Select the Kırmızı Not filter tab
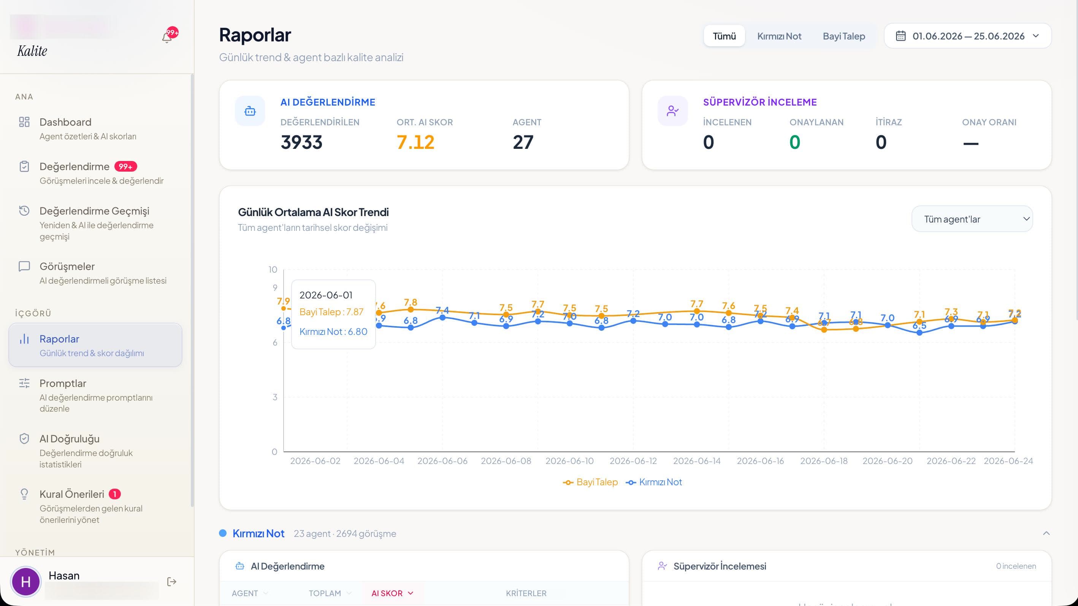 [779, 36]
